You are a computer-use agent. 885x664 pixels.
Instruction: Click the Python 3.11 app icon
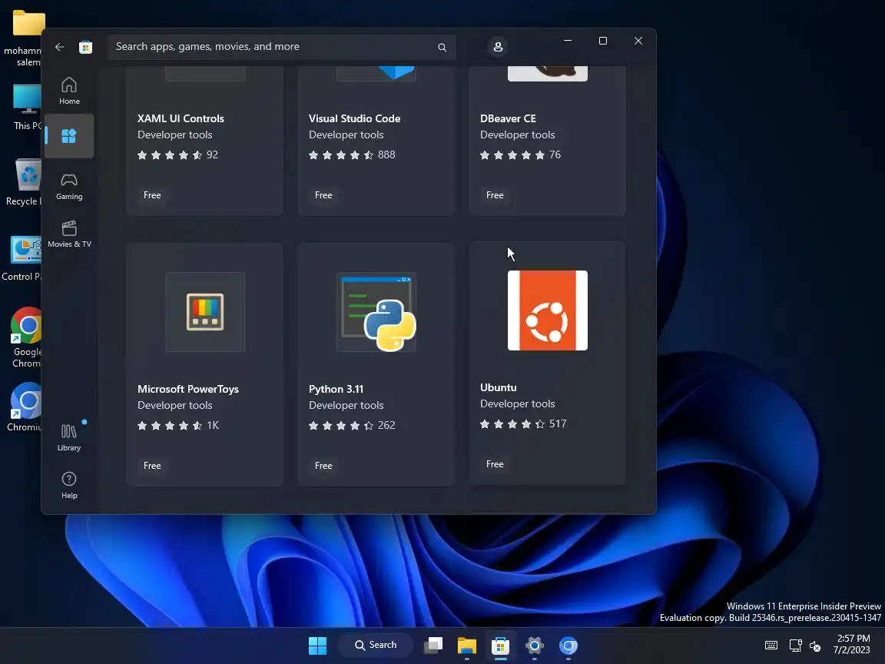click(x=376, y=312)
